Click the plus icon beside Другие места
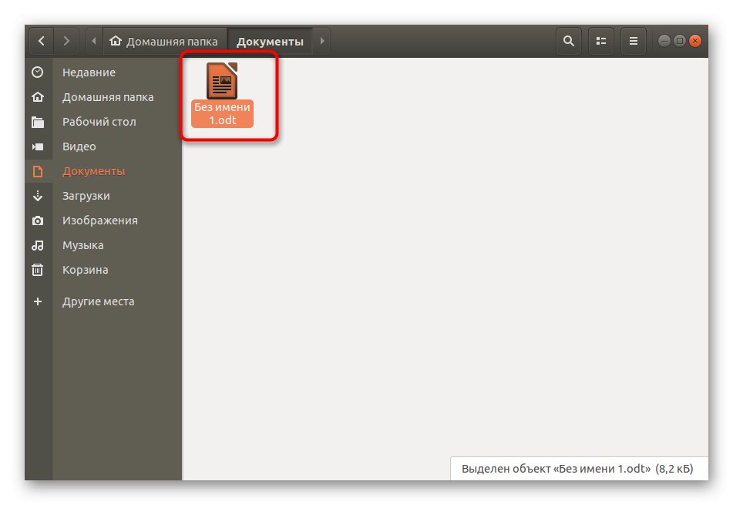733x505 pixels. click(x=38, y=301)
